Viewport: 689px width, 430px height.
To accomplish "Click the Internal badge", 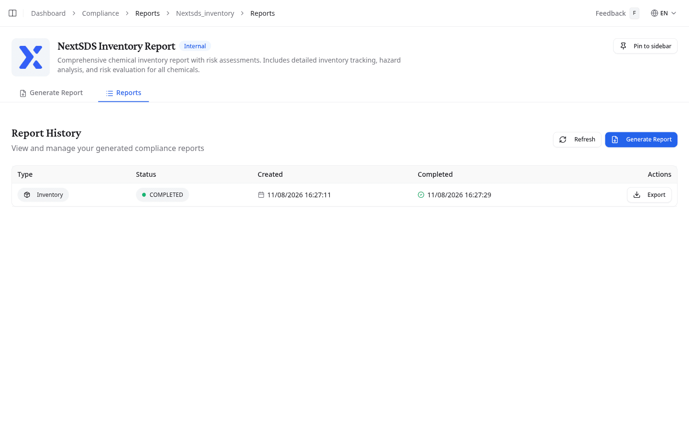I will [195, 46].
